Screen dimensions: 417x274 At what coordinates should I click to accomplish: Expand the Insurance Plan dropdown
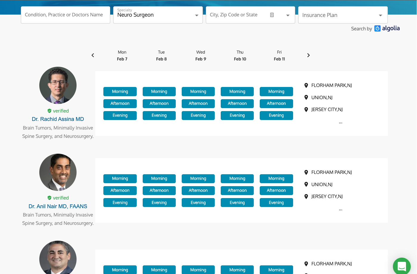pyautogui.click(x=380, y=15)
